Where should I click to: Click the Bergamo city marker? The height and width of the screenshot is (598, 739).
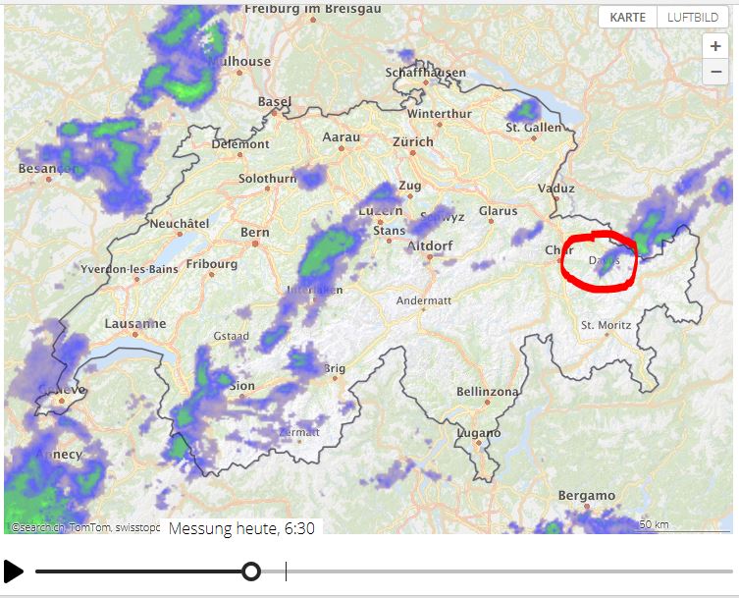click(586, 506)
